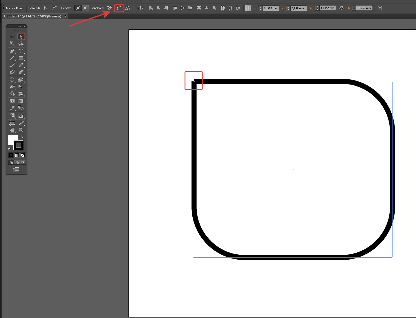416x318 pixels.
Task: Select the Artboard tool
Action: coord(12,123)
